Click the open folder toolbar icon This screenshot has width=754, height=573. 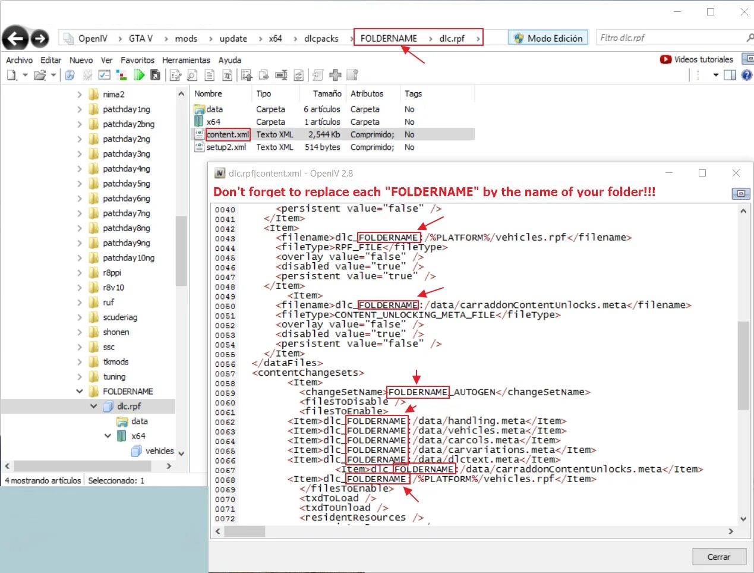[40, 75]
